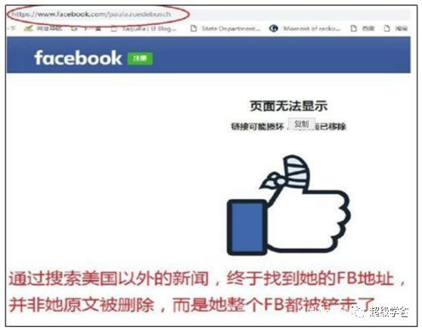Click the blue thumb cuff square

coord(247,228)
